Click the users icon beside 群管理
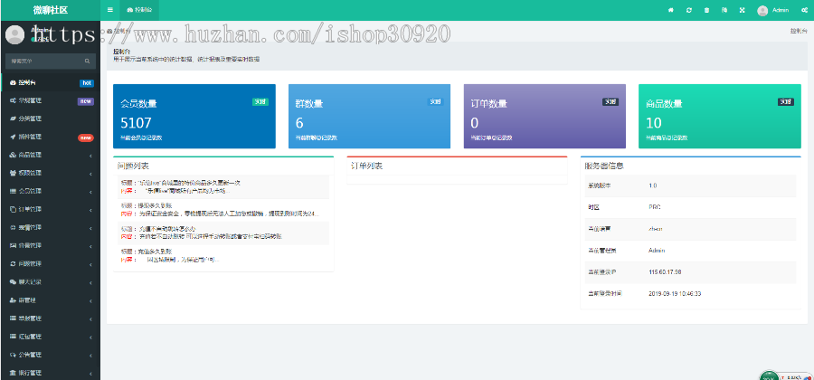814x380 pixels. [x=13, y=300]
